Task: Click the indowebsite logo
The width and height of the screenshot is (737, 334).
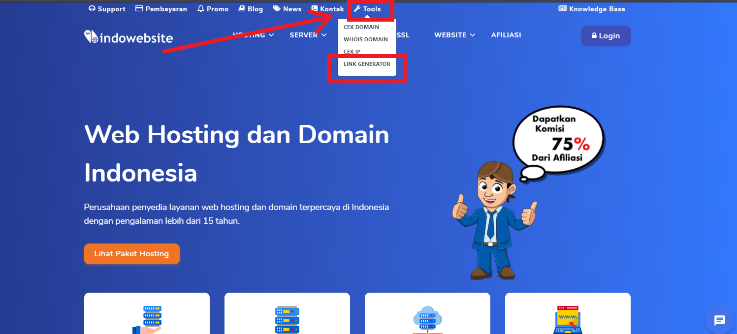Action: coord(128,36)
